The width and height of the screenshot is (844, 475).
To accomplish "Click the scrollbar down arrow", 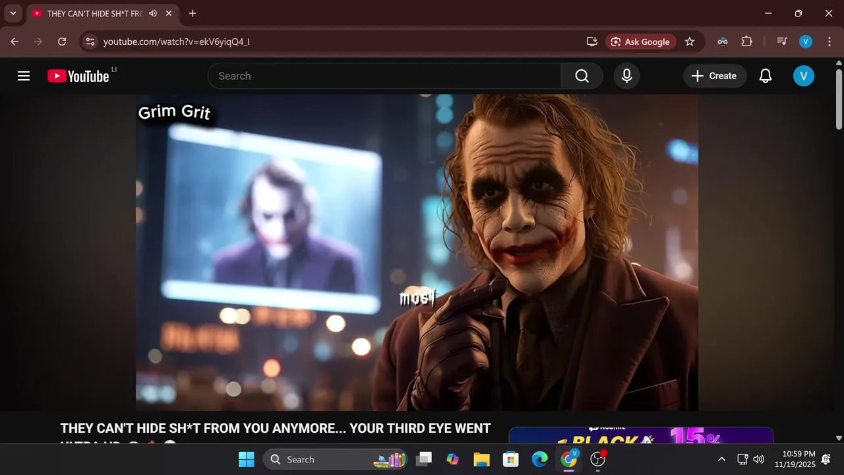I will (x=839, y=438).
